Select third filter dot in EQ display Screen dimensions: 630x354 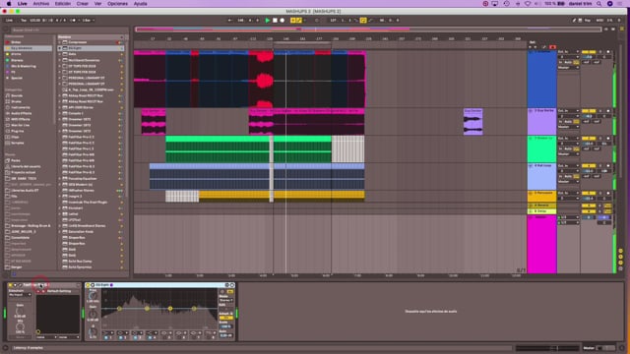(170, 308)
